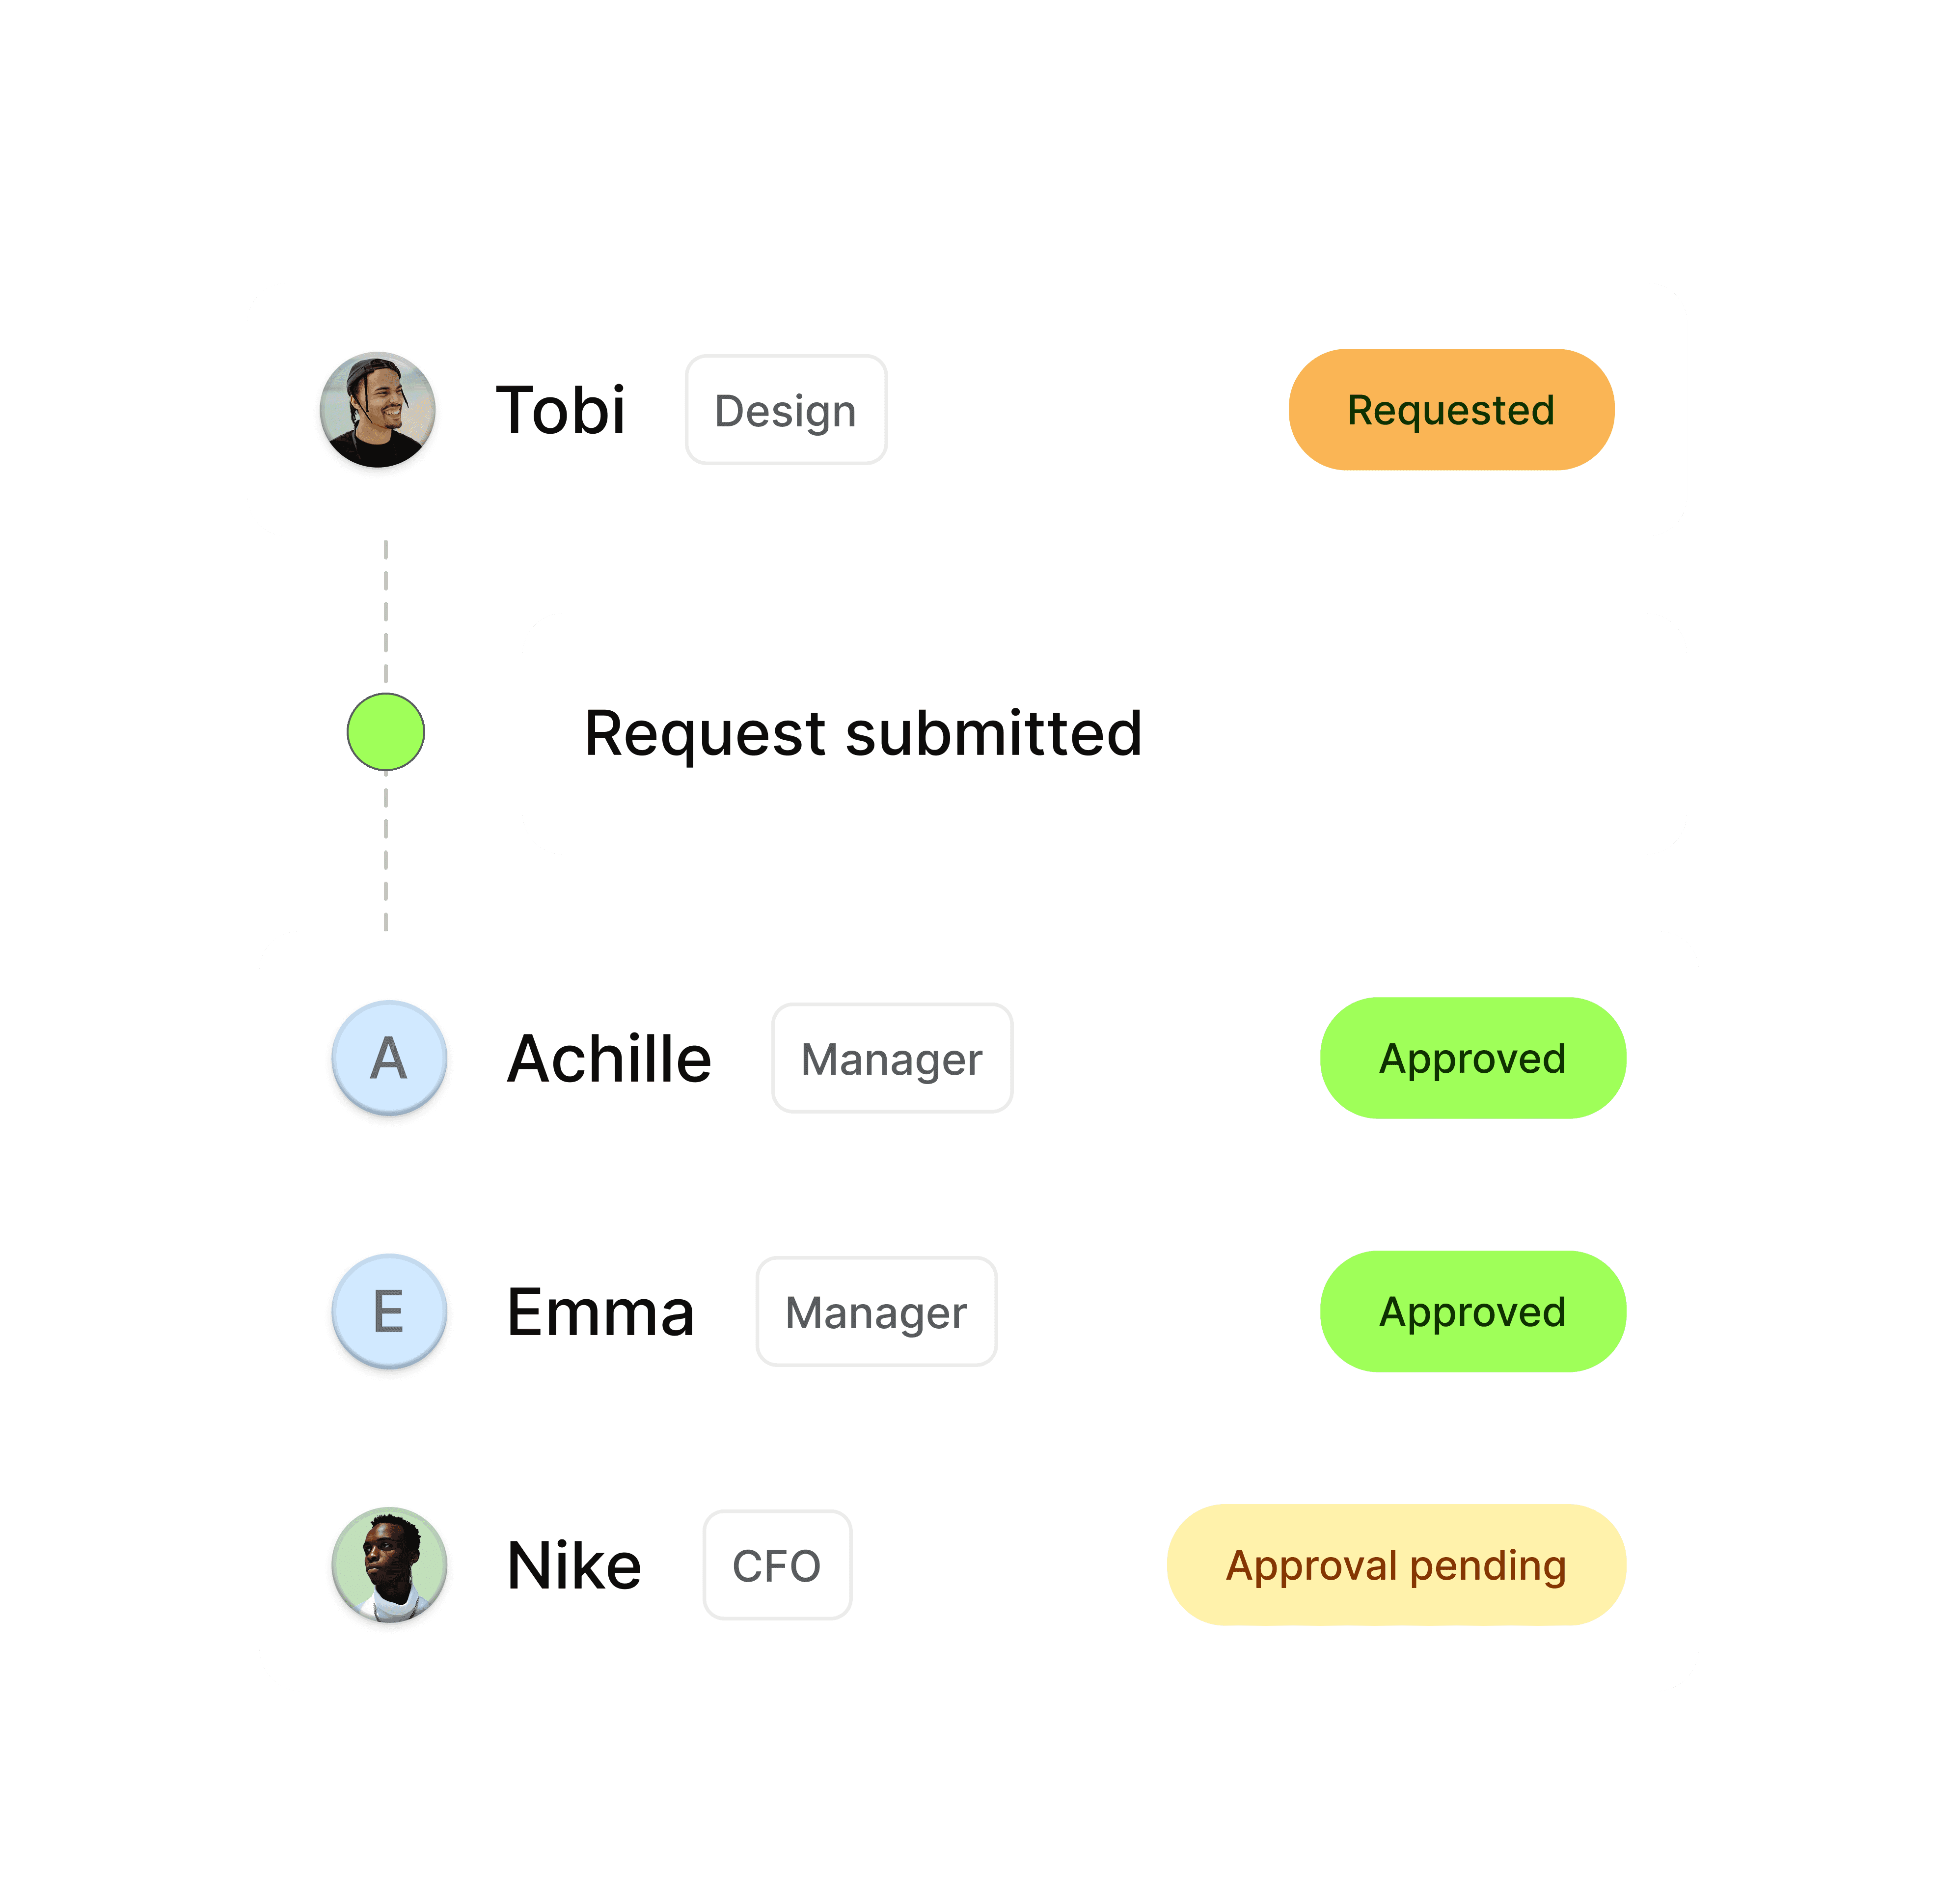Select the Manager tag next to Achille

892,1058
